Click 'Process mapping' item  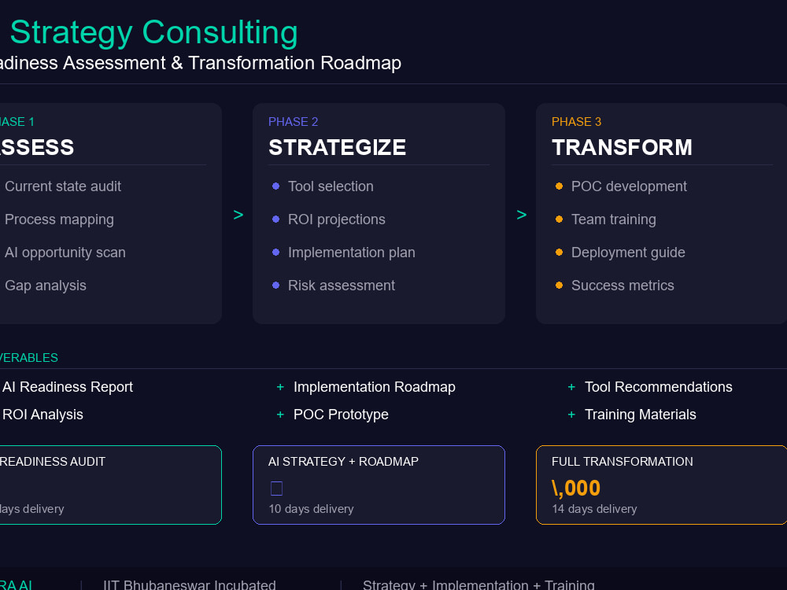[x=59, y=219]
